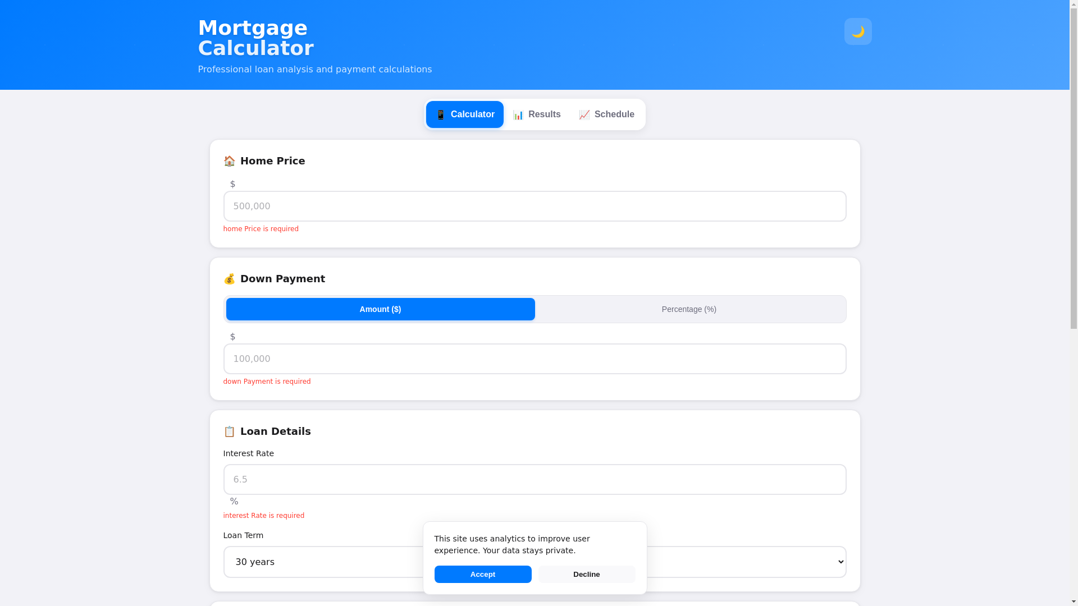Click the Loan Term label
1078x606 pixels.
(243, 535)
